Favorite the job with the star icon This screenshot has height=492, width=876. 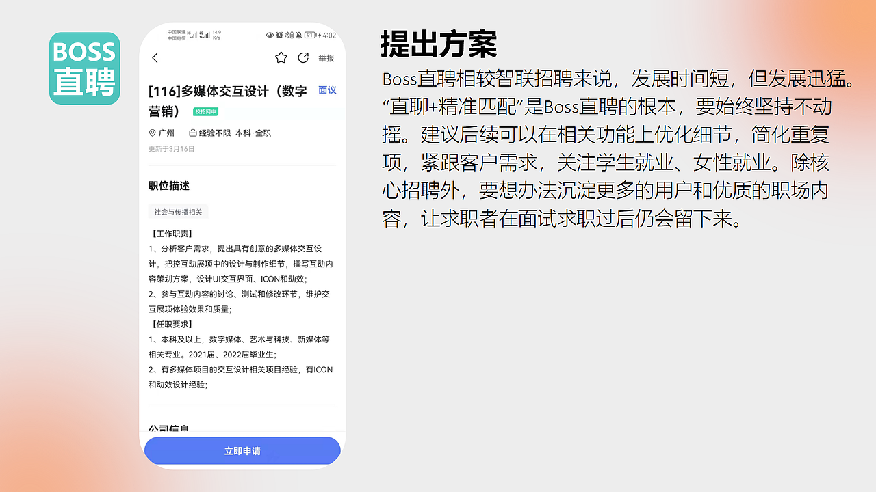tap(281, 58)
